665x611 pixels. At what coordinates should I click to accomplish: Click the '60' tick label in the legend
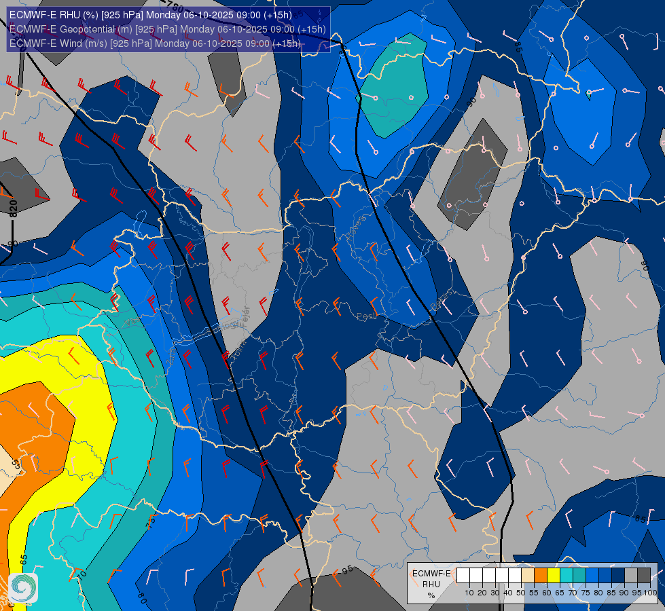click(x=547, y=593)
